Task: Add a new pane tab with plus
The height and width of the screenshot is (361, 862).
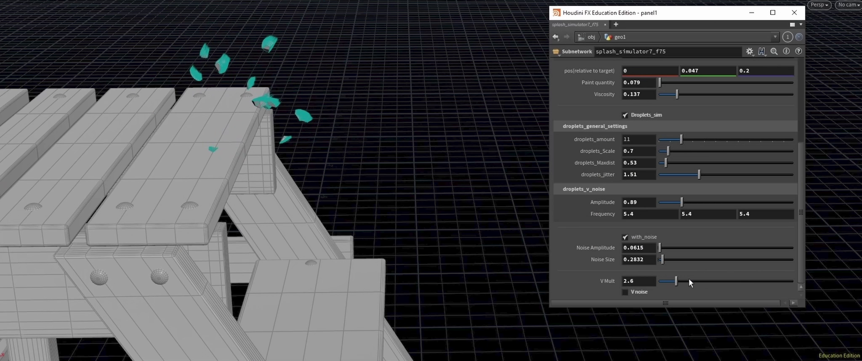Action: (x=616, y=24)
